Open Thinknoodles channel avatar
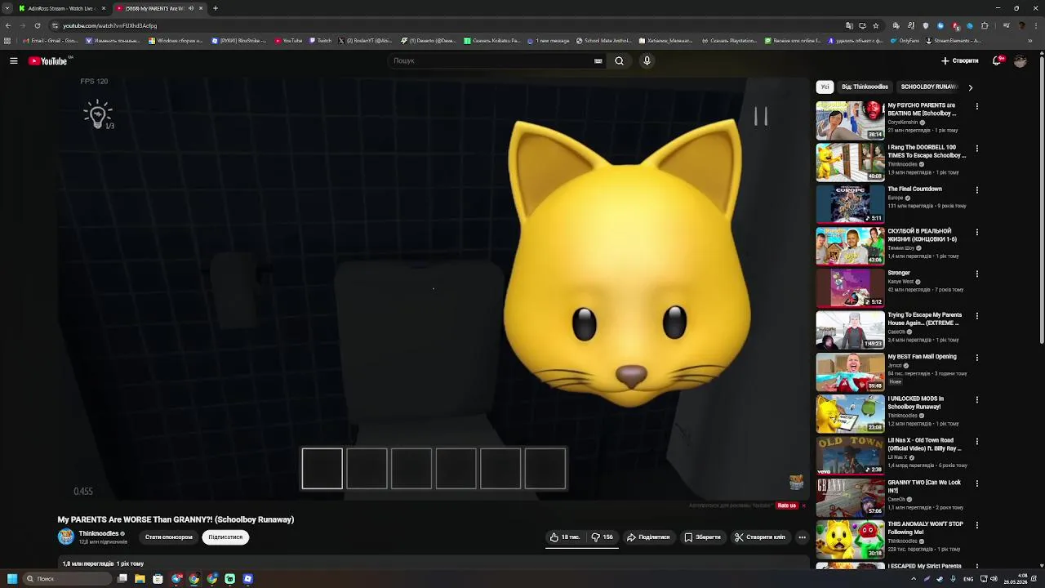Image resolution: width=1045 pixels, height=588 pixels. (x=65, y=537)
